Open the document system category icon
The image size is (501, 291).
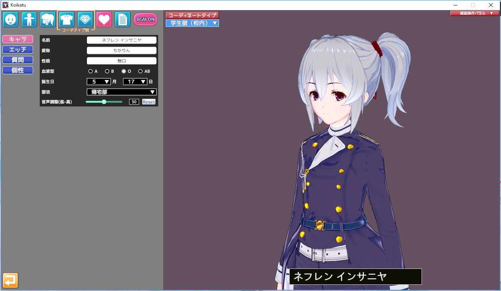point(122,19)
